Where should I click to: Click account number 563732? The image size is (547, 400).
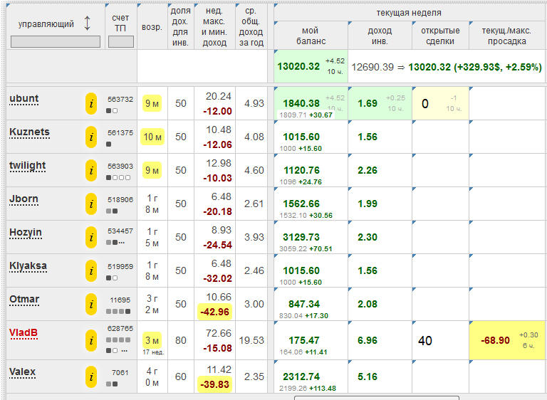click(120, 100)
